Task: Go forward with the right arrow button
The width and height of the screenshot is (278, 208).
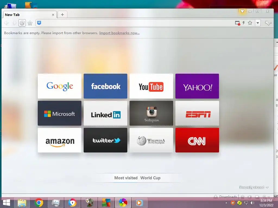Action: point(15,23)
